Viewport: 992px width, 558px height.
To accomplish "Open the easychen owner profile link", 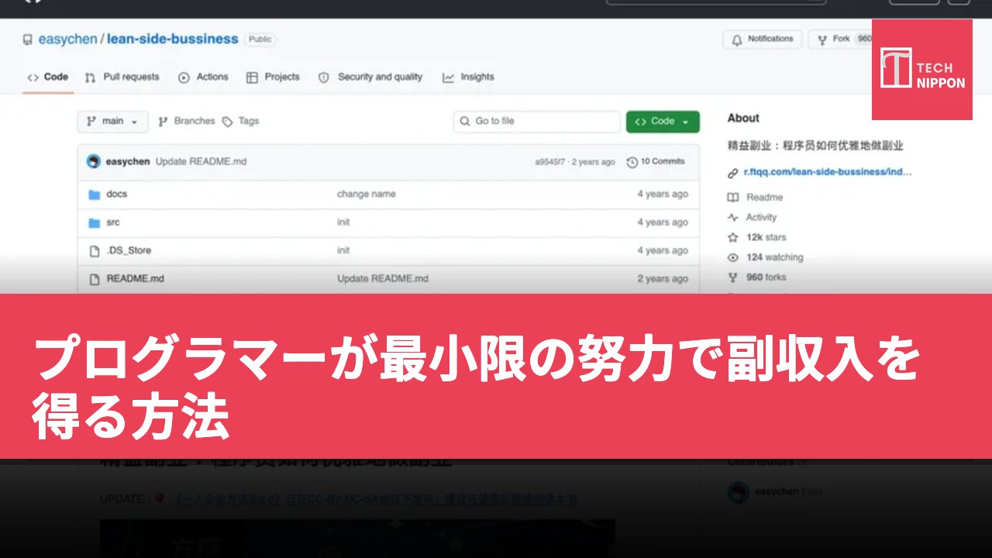I will (67, 39).
